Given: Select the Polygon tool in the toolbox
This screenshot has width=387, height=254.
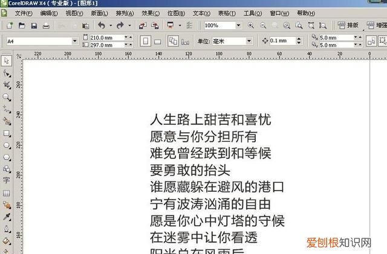Looking at the screenshot, I should [x=7, y=157].
